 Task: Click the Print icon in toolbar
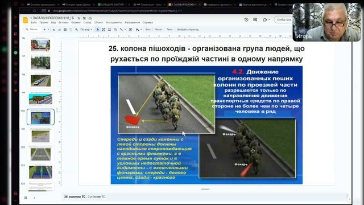click(x=65, y=30)
